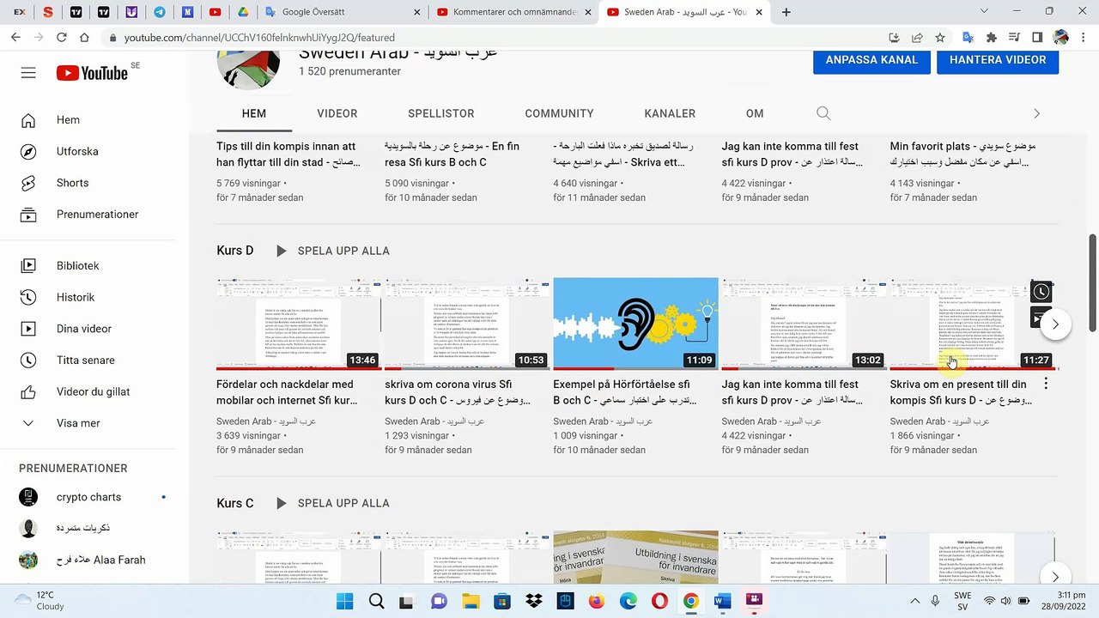
Task: Open the Hörförståelse ear thumbnail video
Action: point(635,324)
